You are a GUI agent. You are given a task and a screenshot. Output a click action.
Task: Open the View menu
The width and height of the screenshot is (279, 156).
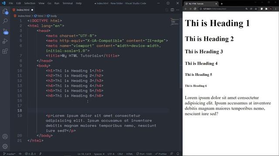41,3
